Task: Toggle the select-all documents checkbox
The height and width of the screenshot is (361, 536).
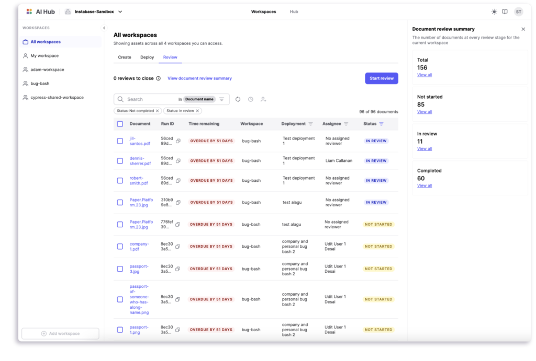Action: (120, 124)
